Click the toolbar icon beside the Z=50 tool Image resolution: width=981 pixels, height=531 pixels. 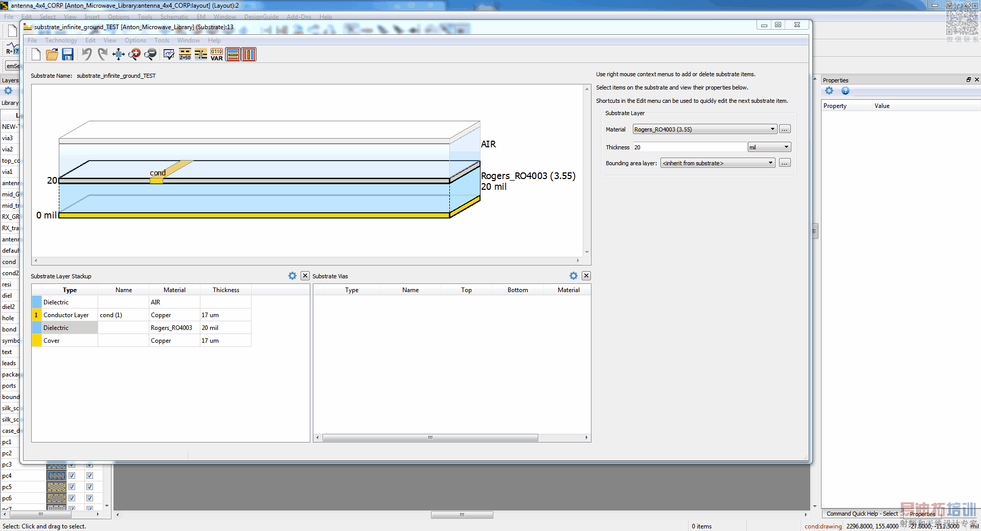201,54
